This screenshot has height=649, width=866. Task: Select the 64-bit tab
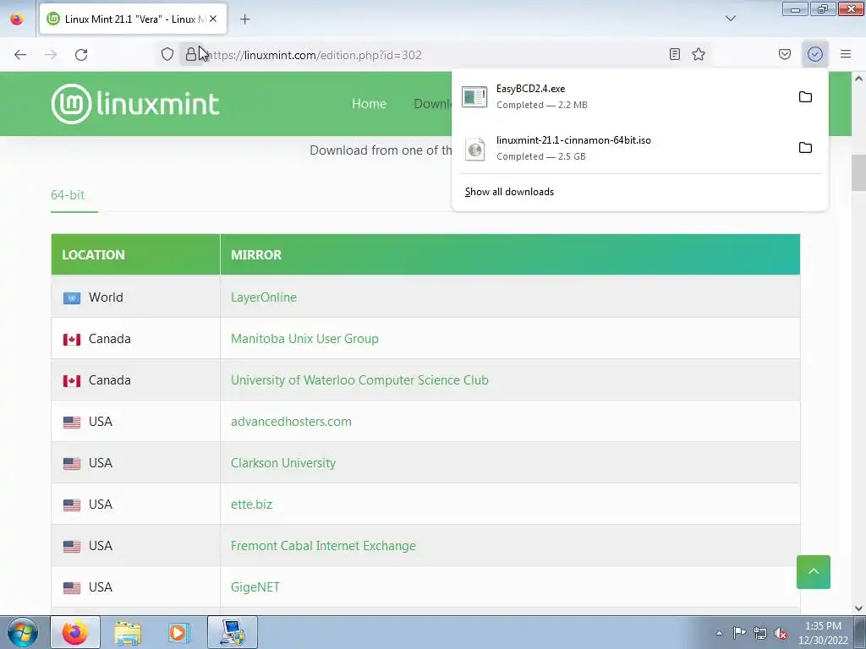(x=68, y=195)
